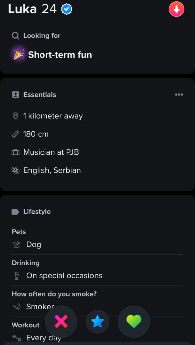
Task: Tap the ruler height icon
Action: (16, 134)
